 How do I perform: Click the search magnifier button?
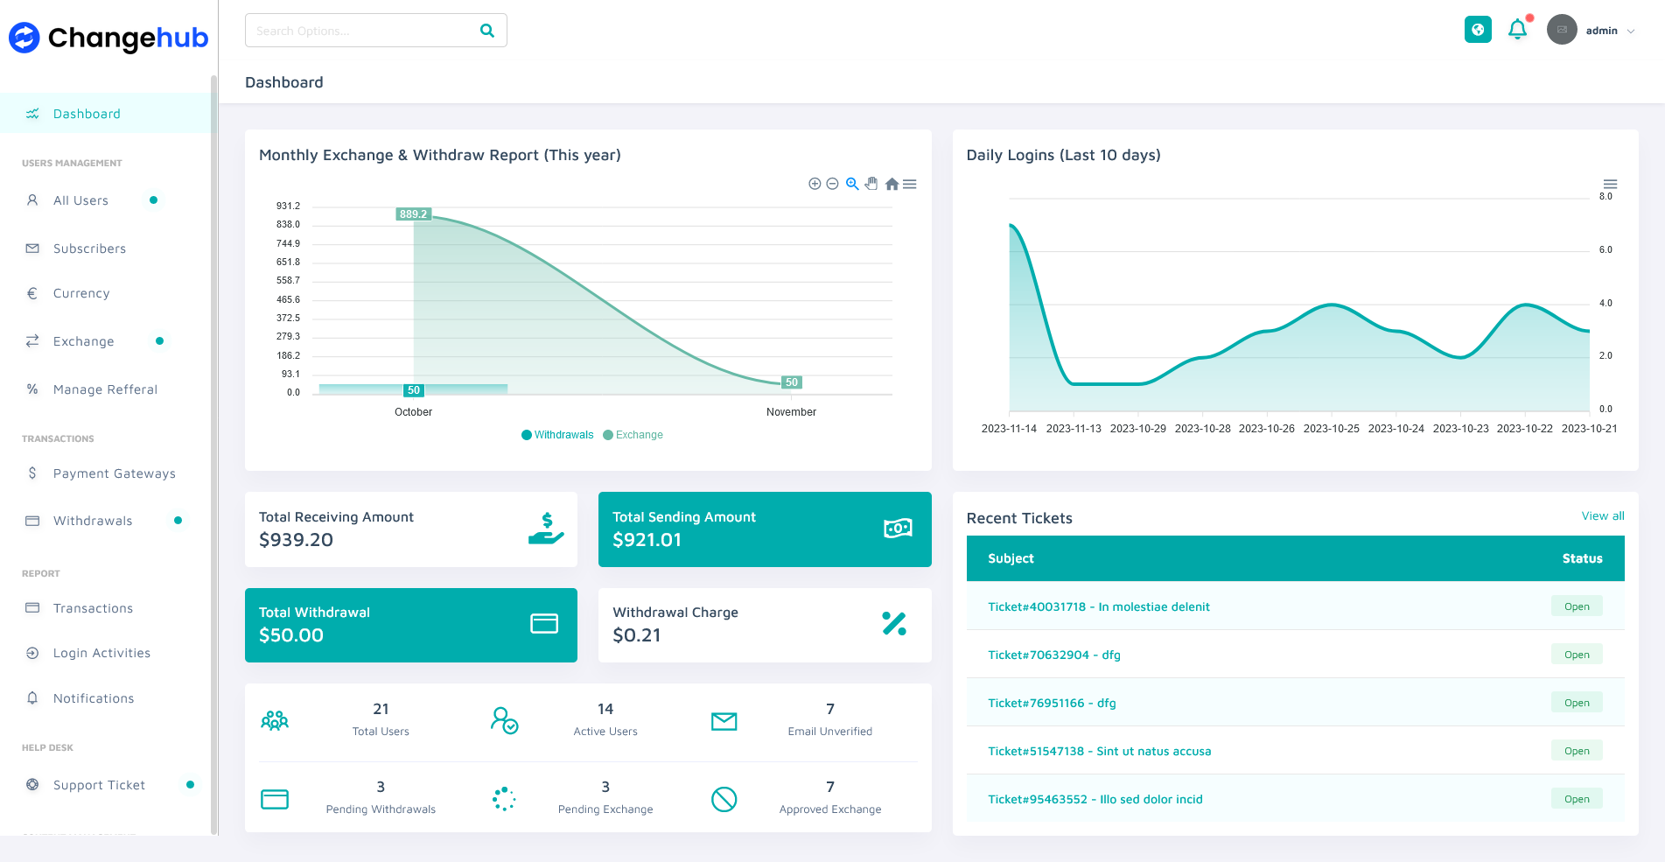[487, 31]
